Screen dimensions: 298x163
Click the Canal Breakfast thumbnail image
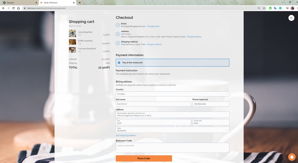pyautogui.click(x=72, y=33)
